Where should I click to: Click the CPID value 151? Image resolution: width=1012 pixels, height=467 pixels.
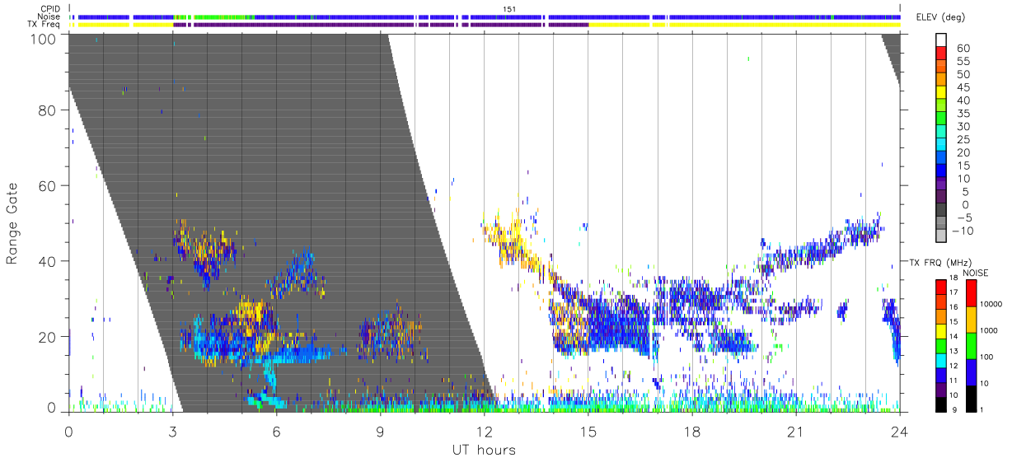pyautogui.click(x=509, y=8)
